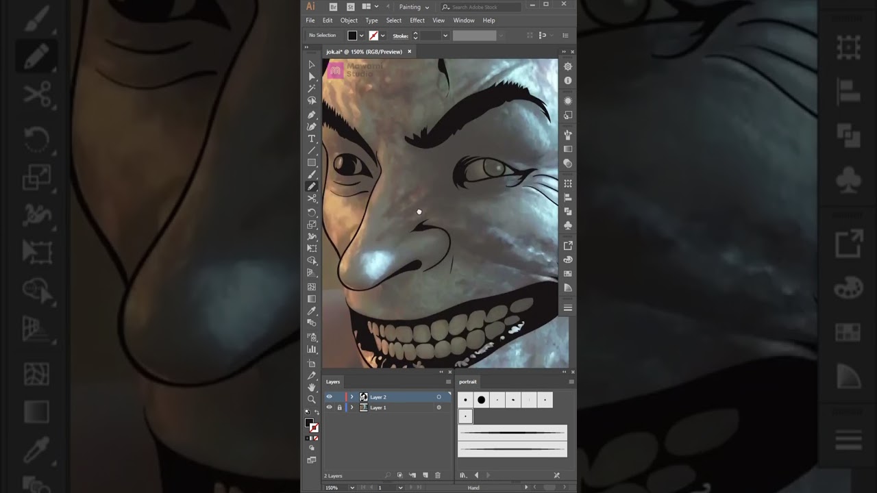Unlock Layer 1 via lock icon
Screen dimensions: 877x493
pyautogui.click(x=339, y=407)
